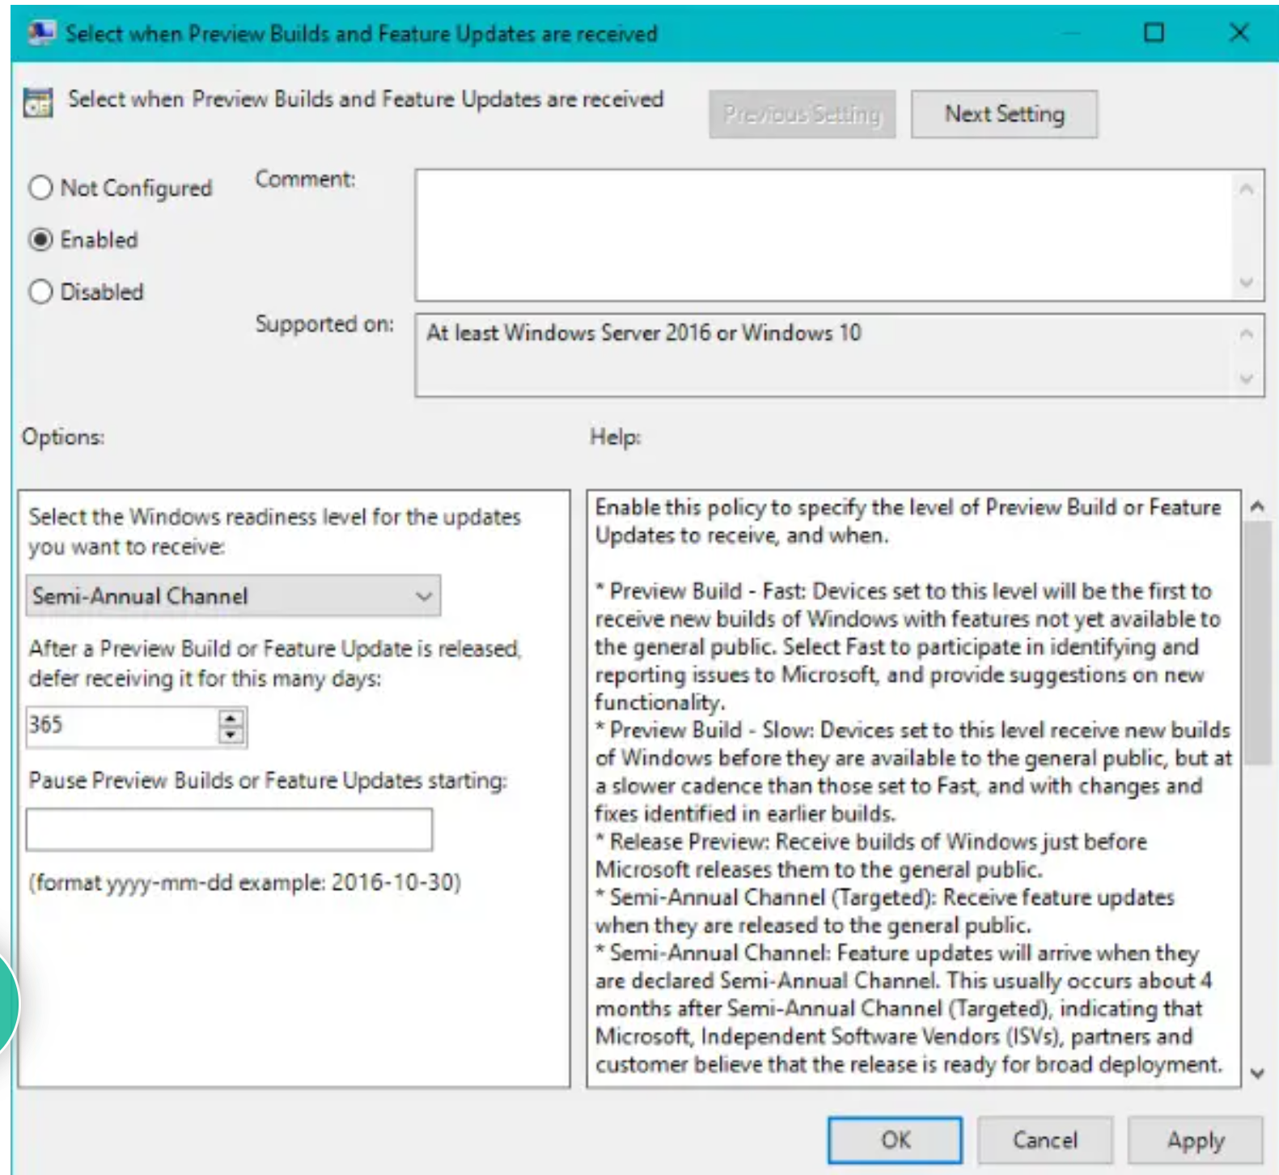The height and width of the screenshot is (1175, 1279).
Task: Click Cancel to discard changes
Action: [1044, 1140]
